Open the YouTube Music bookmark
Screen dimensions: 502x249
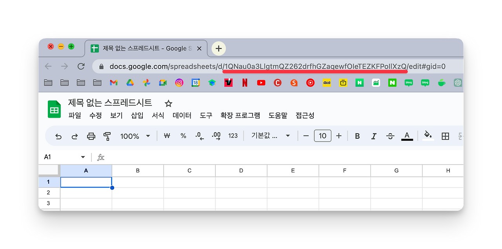click(310, 82)
